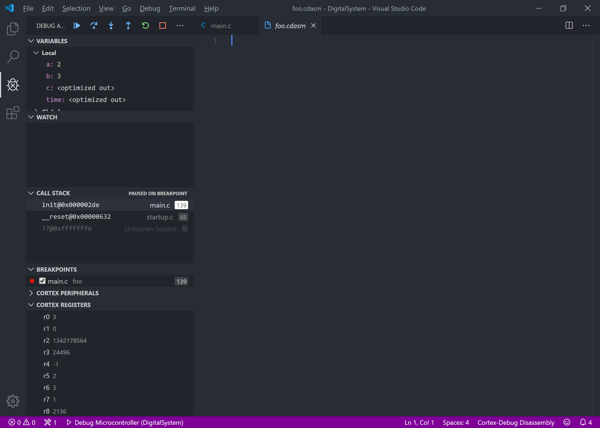Select the __reset call stack frame
Image resolution: width=600 pixels, height=428 pixels.
coord(76,217)
